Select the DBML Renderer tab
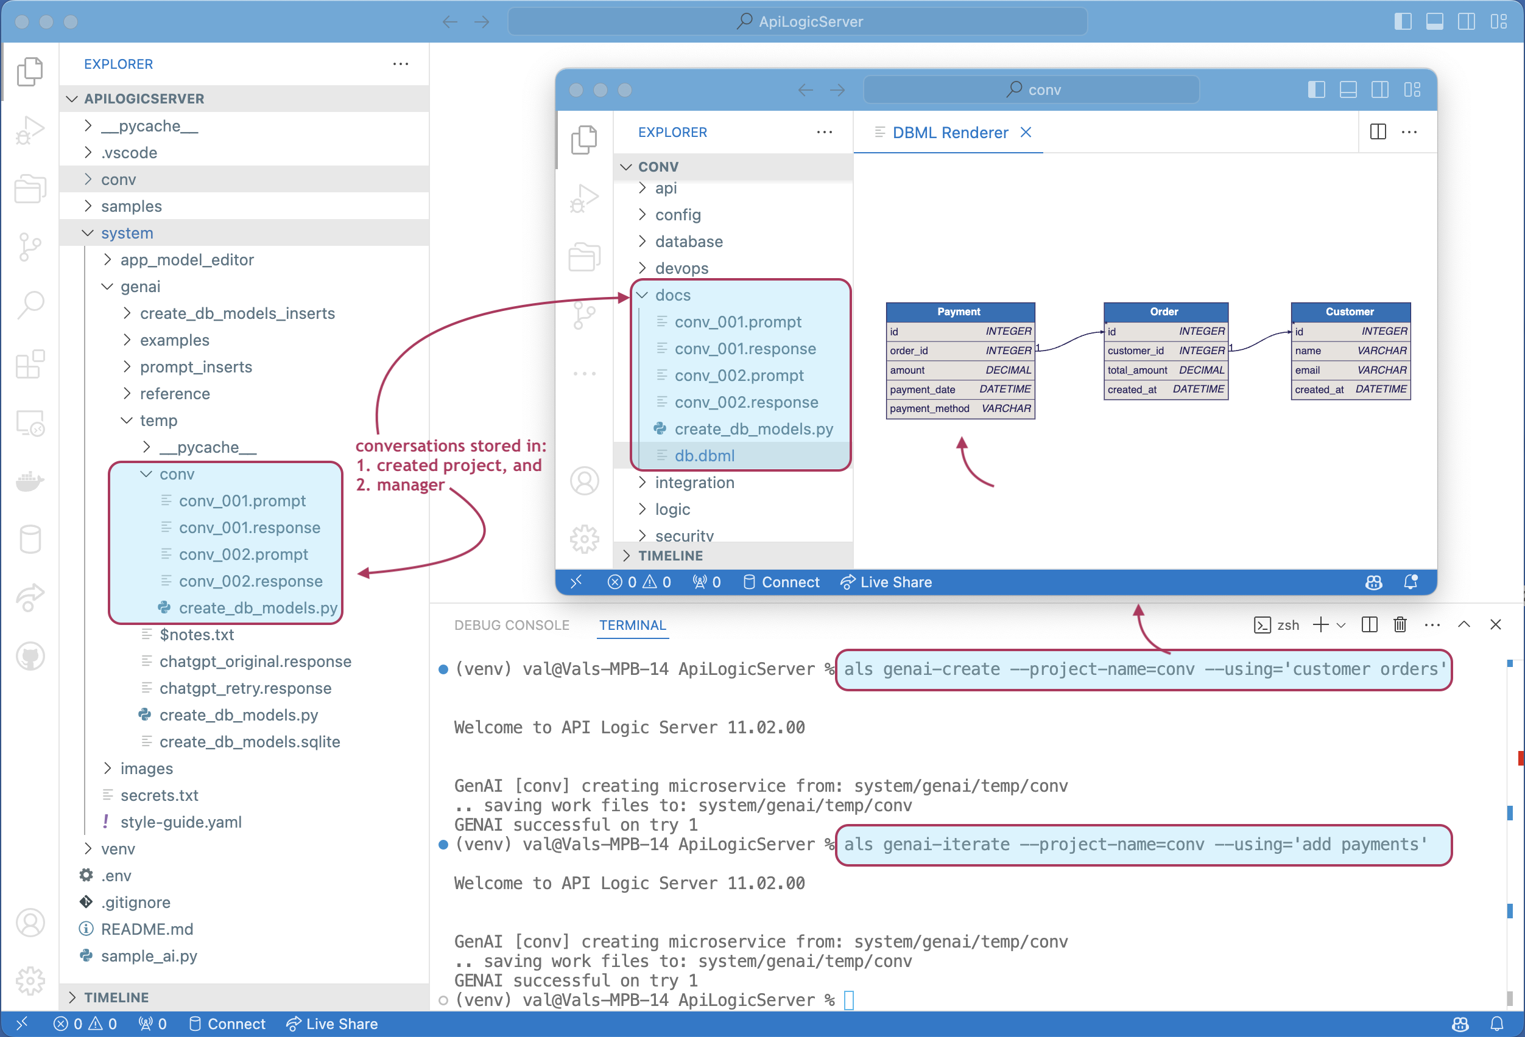The image size is (1525, 1037). tap(949, 133)
